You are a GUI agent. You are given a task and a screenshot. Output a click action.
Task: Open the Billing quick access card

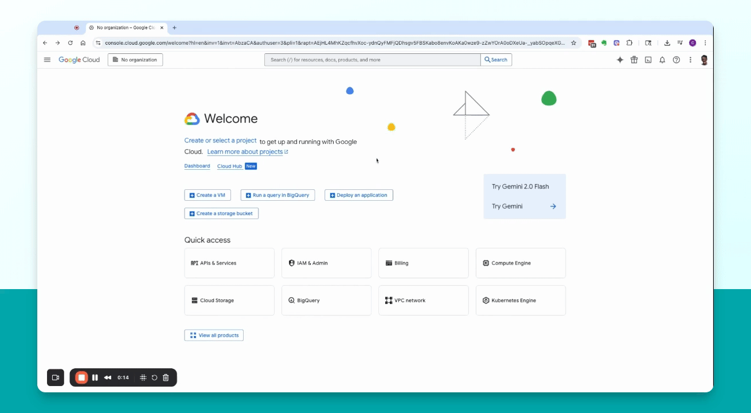click(424, 263)
